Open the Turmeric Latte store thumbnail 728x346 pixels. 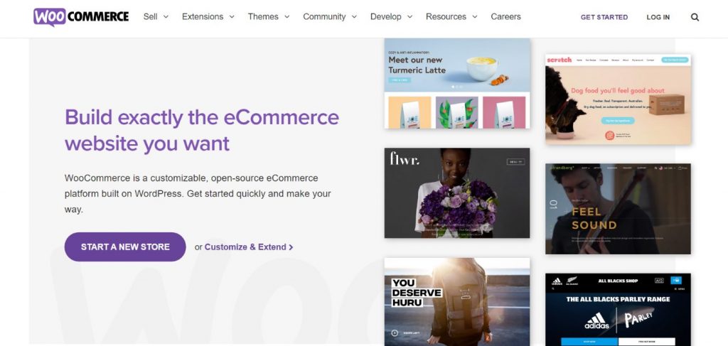pos(457,84)
